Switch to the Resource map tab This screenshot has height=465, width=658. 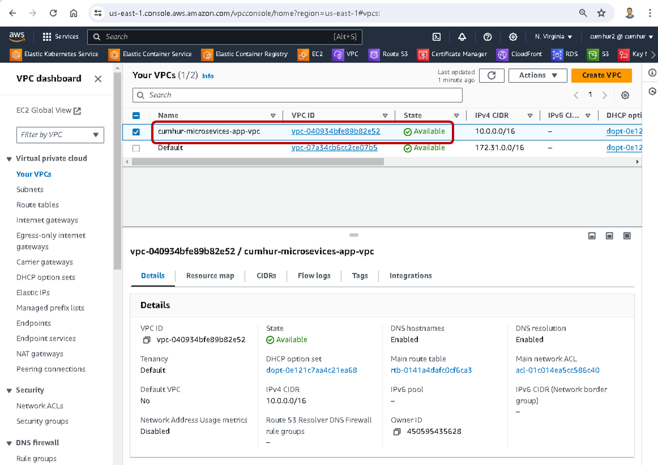point(210,275)
